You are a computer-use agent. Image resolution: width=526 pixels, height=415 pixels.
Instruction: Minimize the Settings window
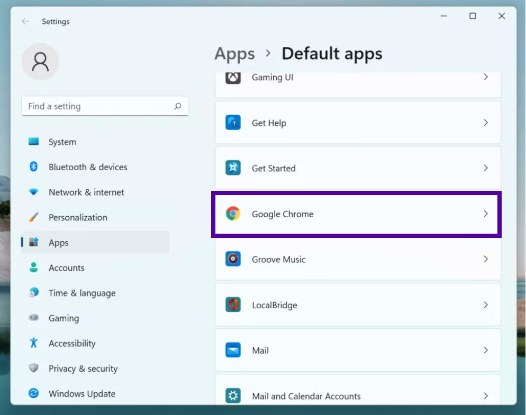point(443,16)
